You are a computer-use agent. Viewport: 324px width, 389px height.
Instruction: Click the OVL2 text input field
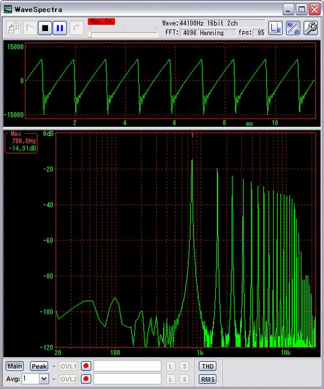[128, 379]
